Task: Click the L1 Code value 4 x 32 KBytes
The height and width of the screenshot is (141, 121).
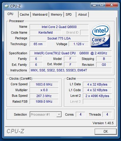Action: [97, 90]
